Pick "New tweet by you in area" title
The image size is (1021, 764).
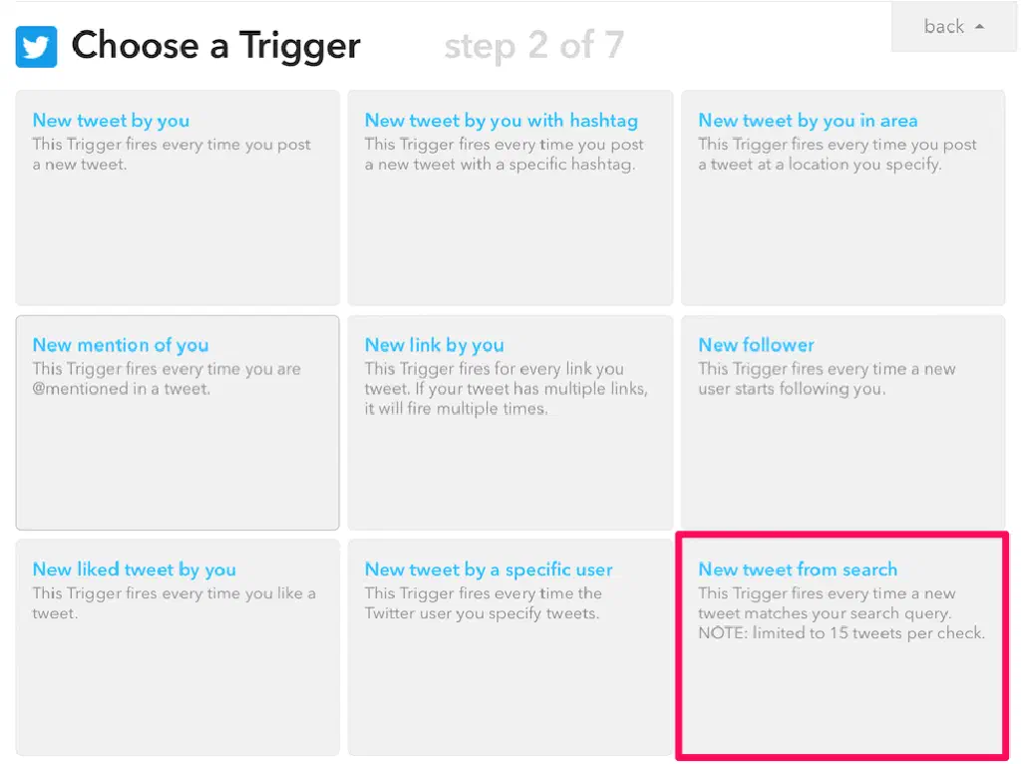click(x=807, y=121)
